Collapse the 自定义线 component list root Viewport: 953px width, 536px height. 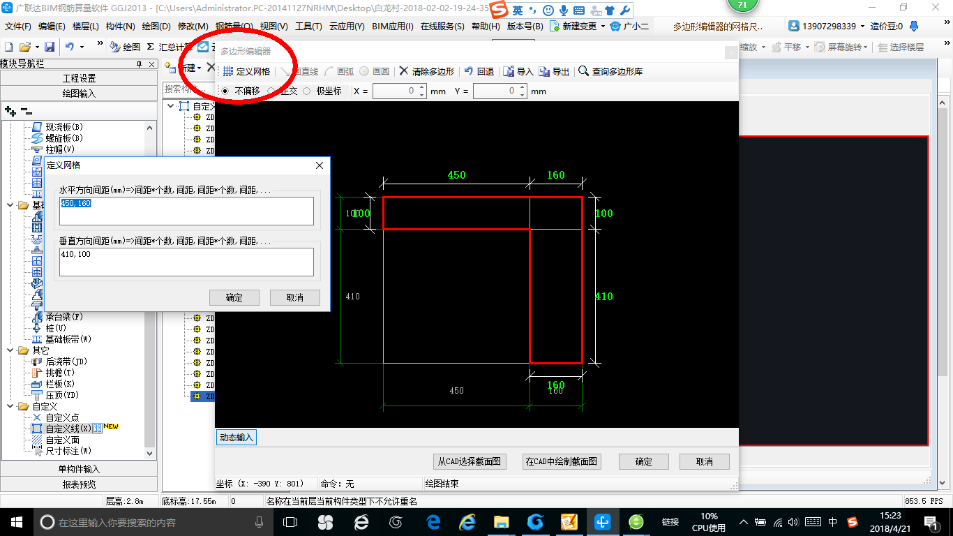point(170,106)
